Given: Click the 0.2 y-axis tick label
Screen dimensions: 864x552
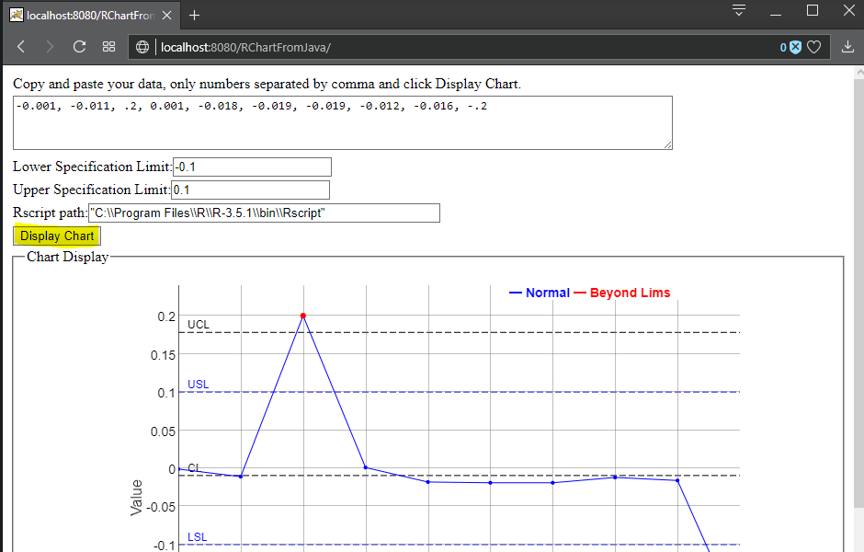Looking at the screenshot, I should pos(166,317).
